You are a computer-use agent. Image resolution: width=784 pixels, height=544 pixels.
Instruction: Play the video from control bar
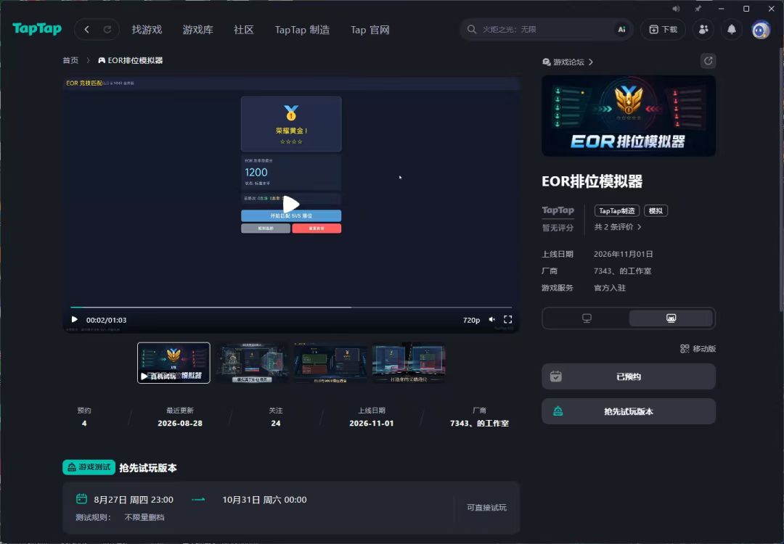pos(75,320)
